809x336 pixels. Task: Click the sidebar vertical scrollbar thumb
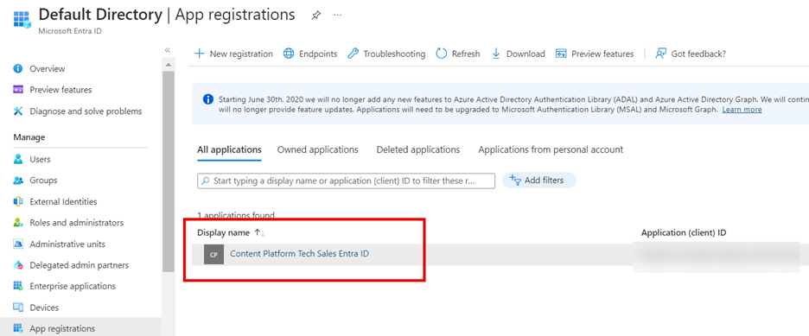pos(169,171)
